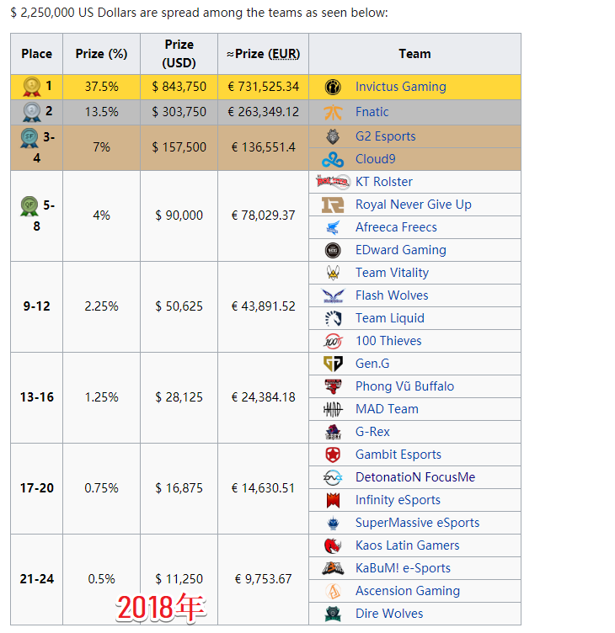The height and width of the screenshot is (633, 615).
Task: Click the Team Liquid horse logo
Action: [333, 318]
